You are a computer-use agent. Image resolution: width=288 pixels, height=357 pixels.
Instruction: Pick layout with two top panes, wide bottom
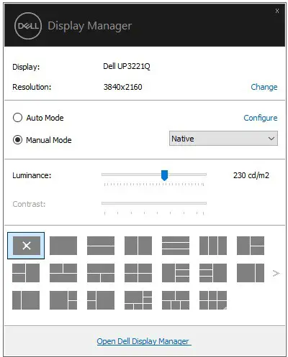pos(63,273)
